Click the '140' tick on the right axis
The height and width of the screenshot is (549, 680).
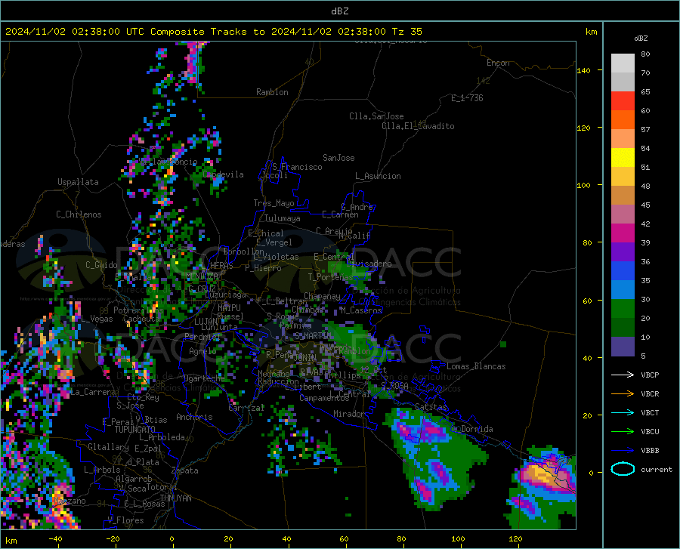point(584,70)
